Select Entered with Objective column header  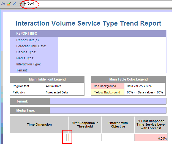click(118, 124)
